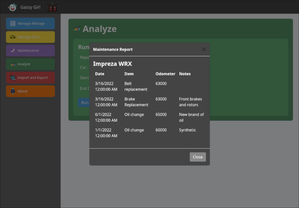Click the Gassy Girl title text
The image size is (299, 208).
30,7
